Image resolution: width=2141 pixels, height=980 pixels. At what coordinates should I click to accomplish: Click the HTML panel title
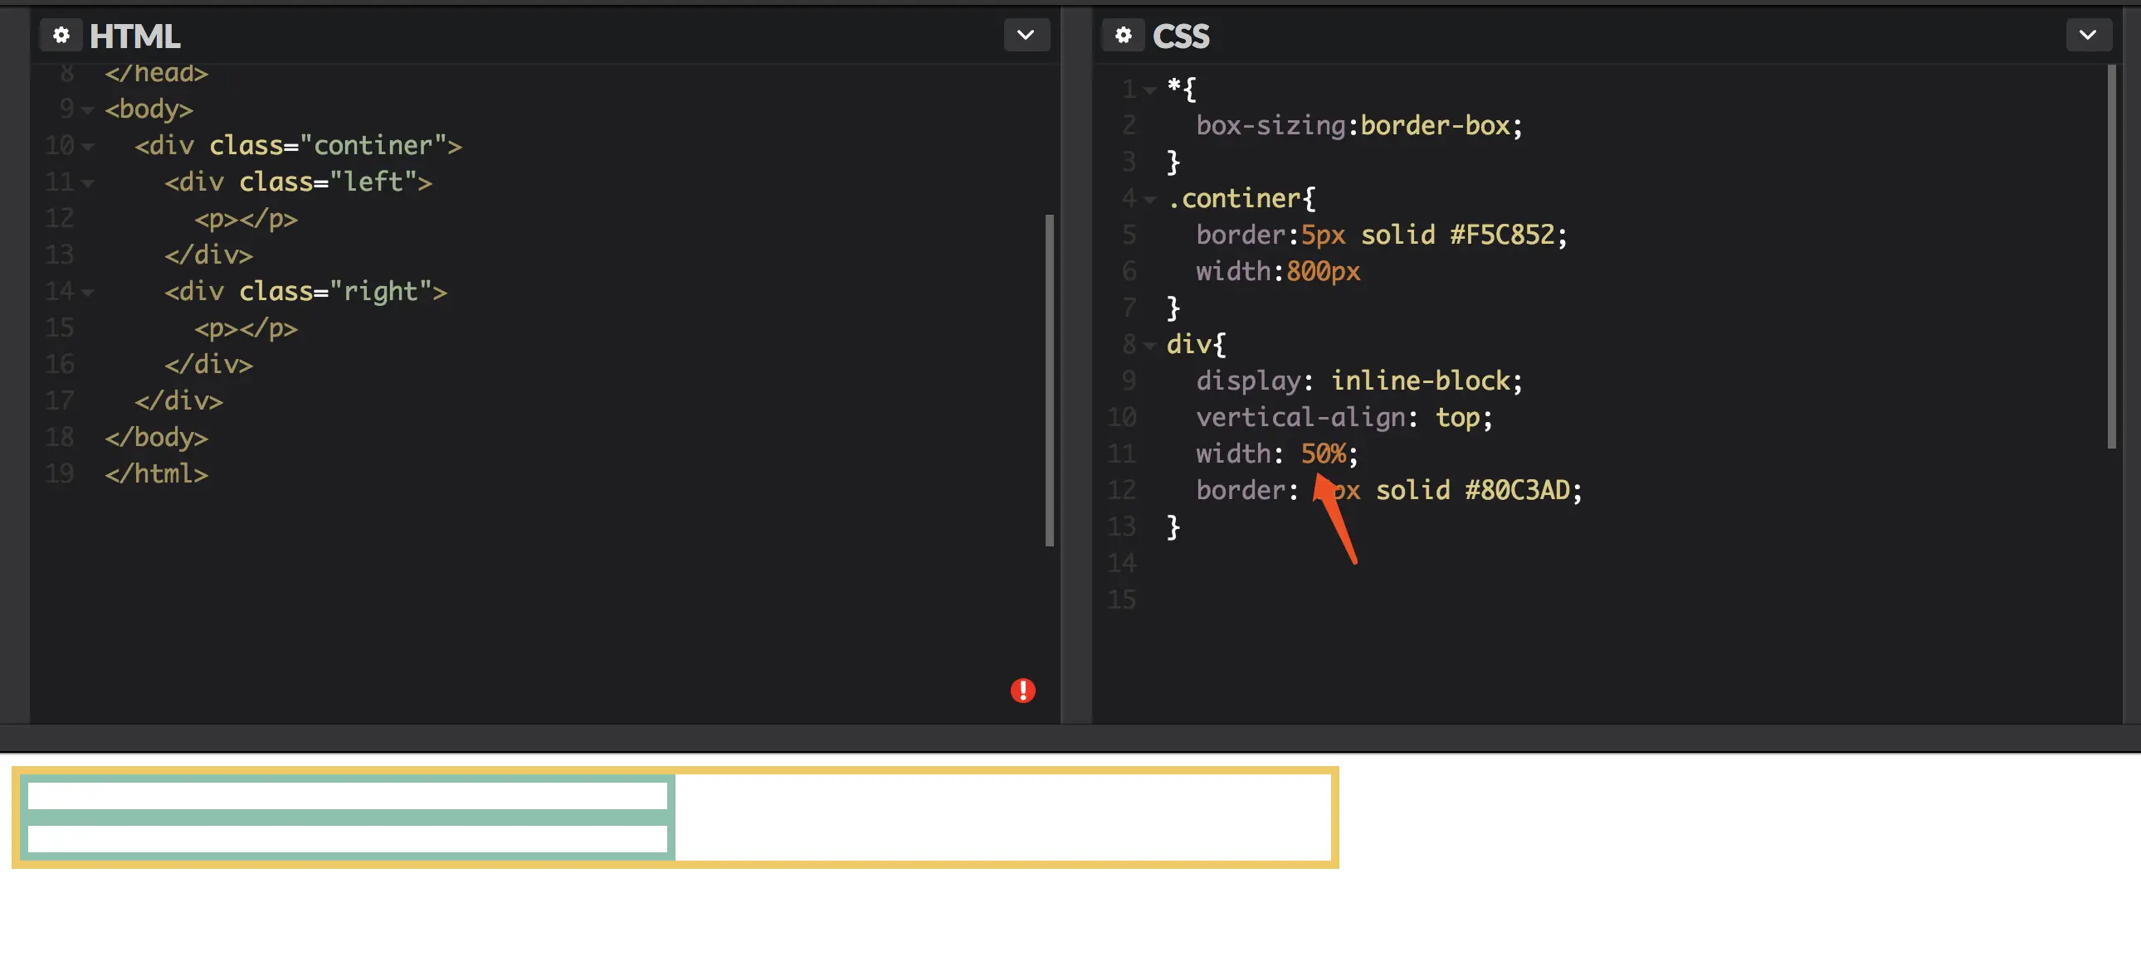coord(134,36)
